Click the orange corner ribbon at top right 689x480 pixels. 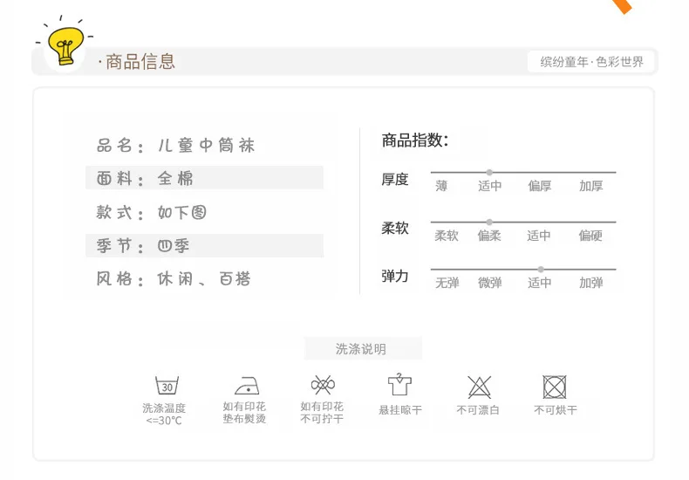623,6
